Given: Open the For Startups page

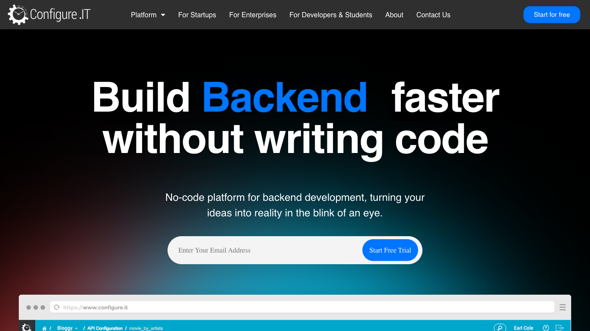Looking at the screenshot, I should coord(197,15).
